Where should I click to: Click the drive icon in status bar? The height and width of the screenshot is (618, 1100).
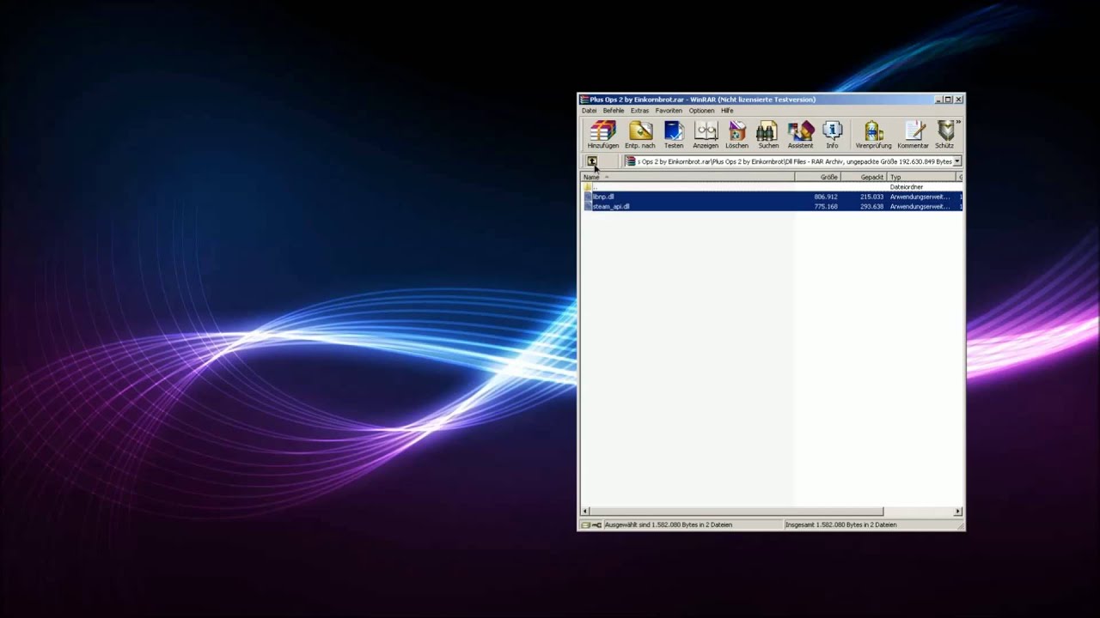click(584, 524)
